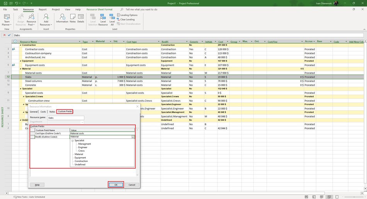Screen dimensions: 367x199
Task: Switch to Team Planner view status icon
Action: tap(321, 197)
